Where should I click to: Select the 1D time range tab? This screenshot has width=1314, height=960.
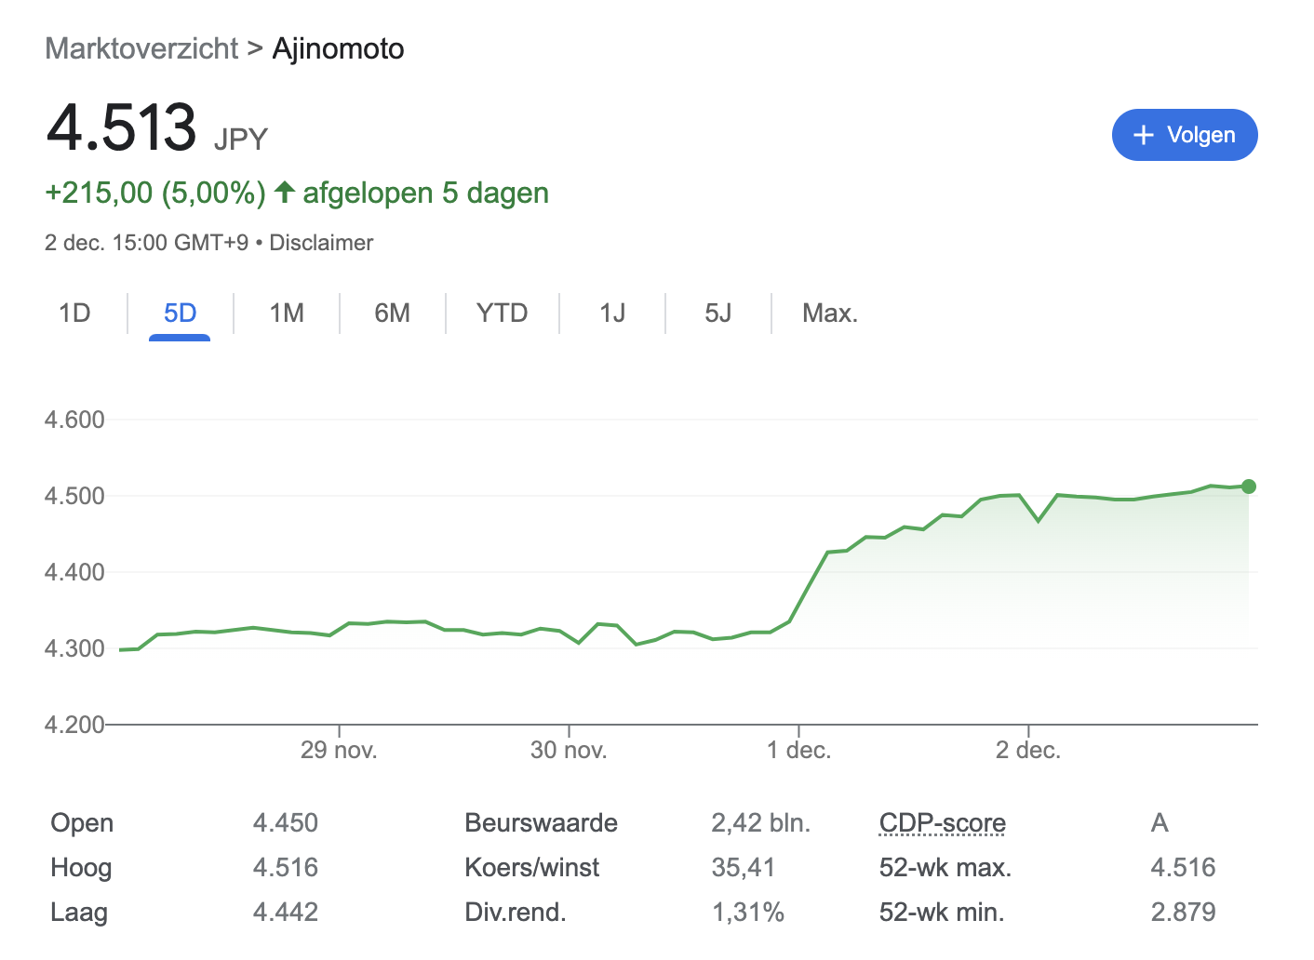(74, 313)
